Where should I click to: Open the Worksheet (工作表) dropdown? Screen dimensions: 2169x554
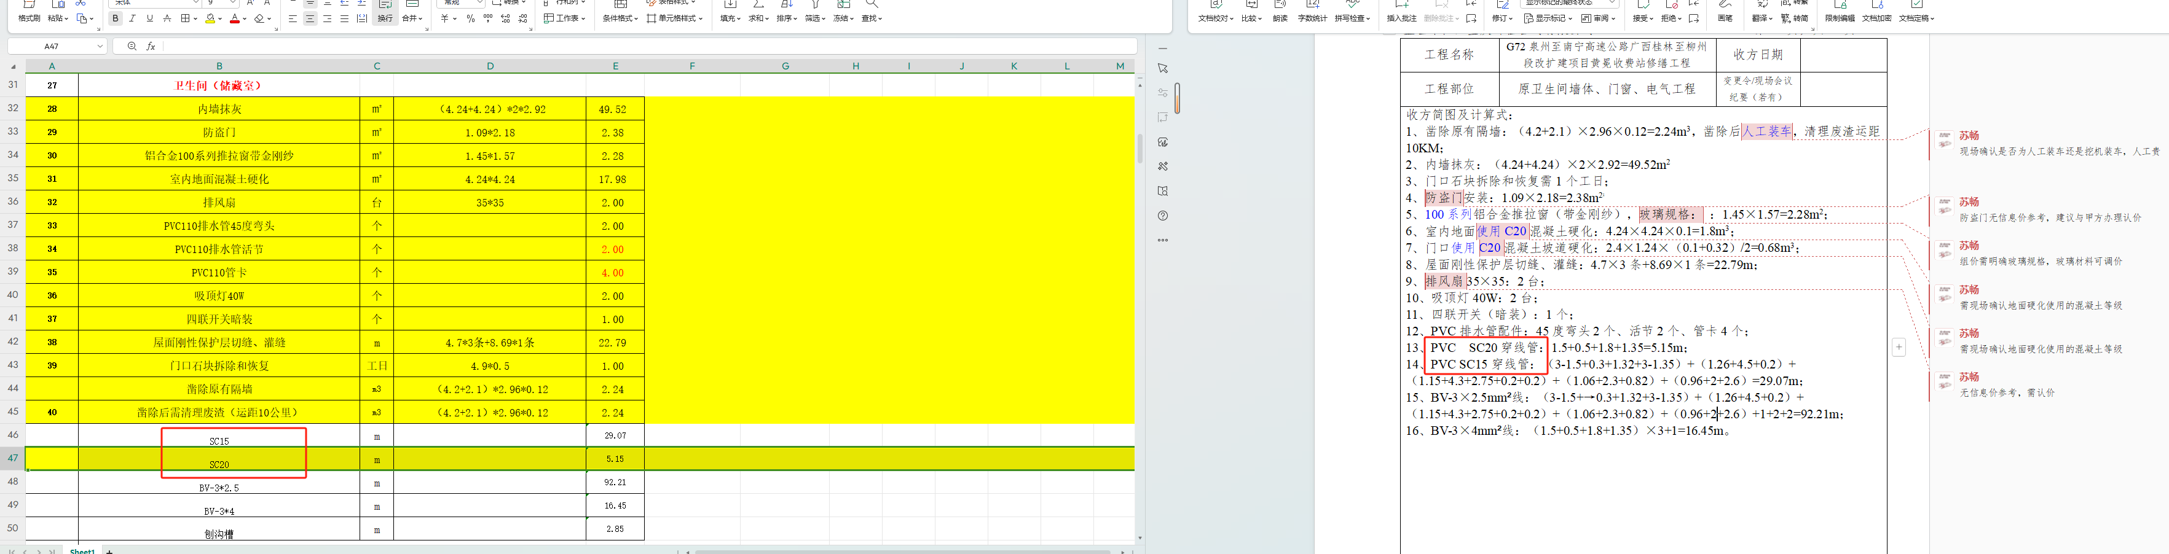pyautogui.click(x=564, y=18)
